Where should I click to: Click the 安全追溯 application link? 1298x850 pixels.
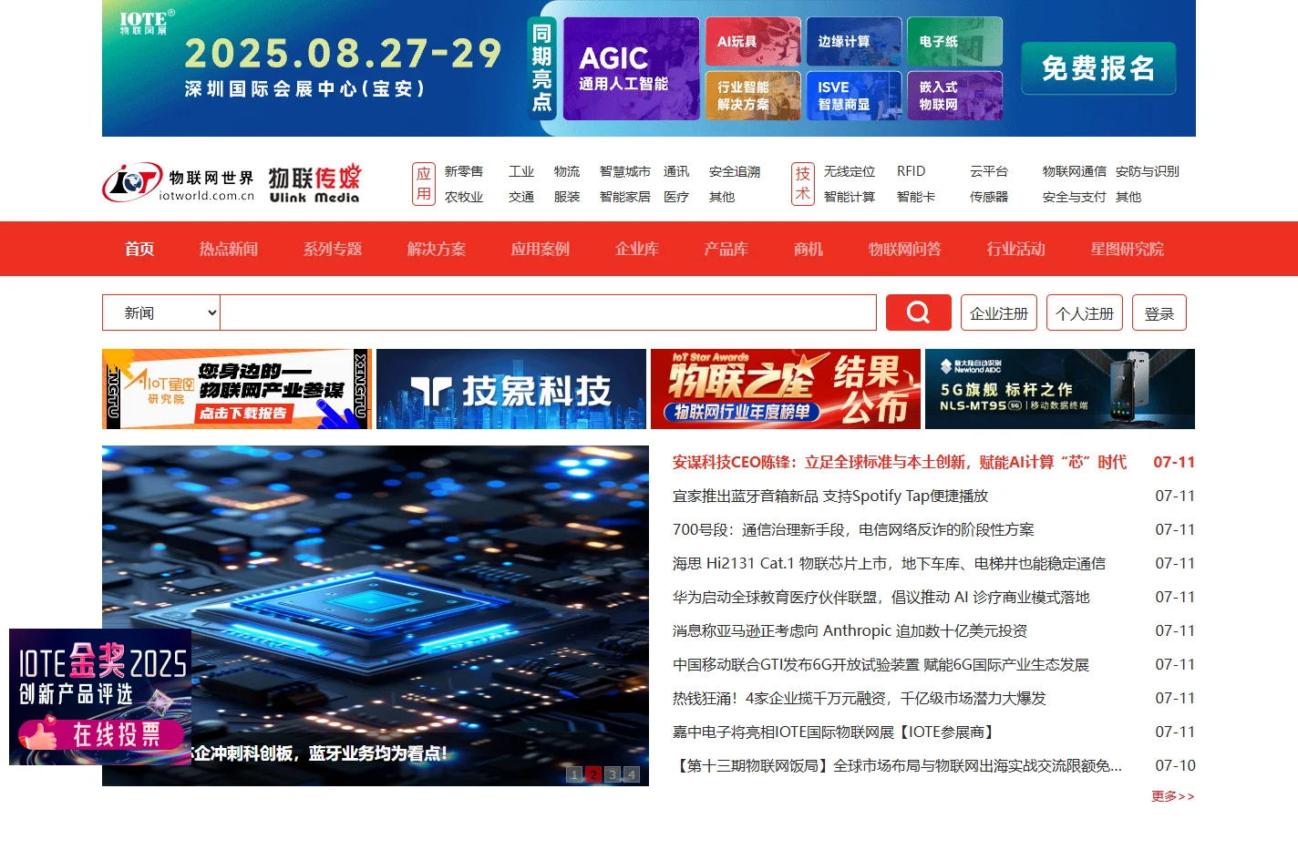(x=735, y=171)
